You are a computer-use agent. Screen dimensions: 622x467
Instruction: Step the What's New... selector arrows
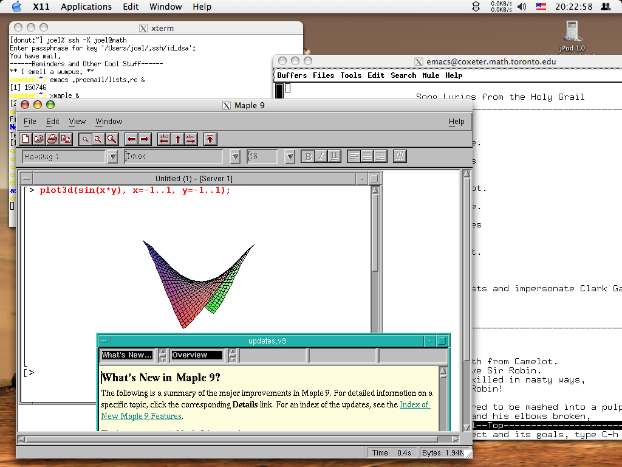point(162,355)
